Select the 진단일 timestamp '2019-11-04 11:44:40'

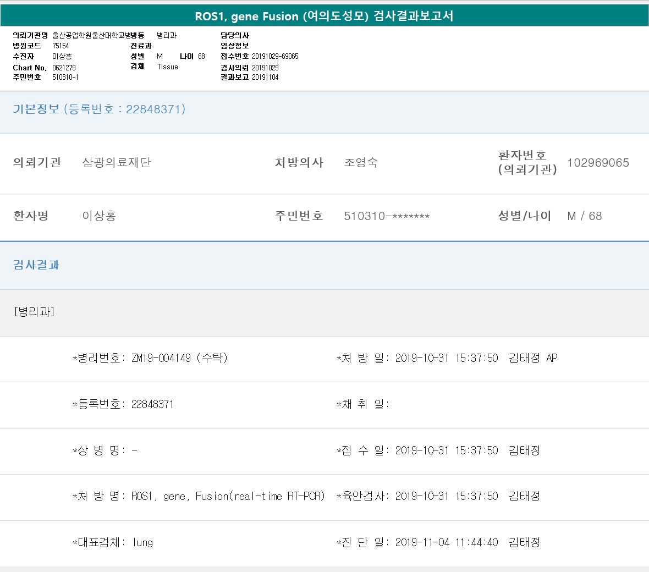click(447, 543)
